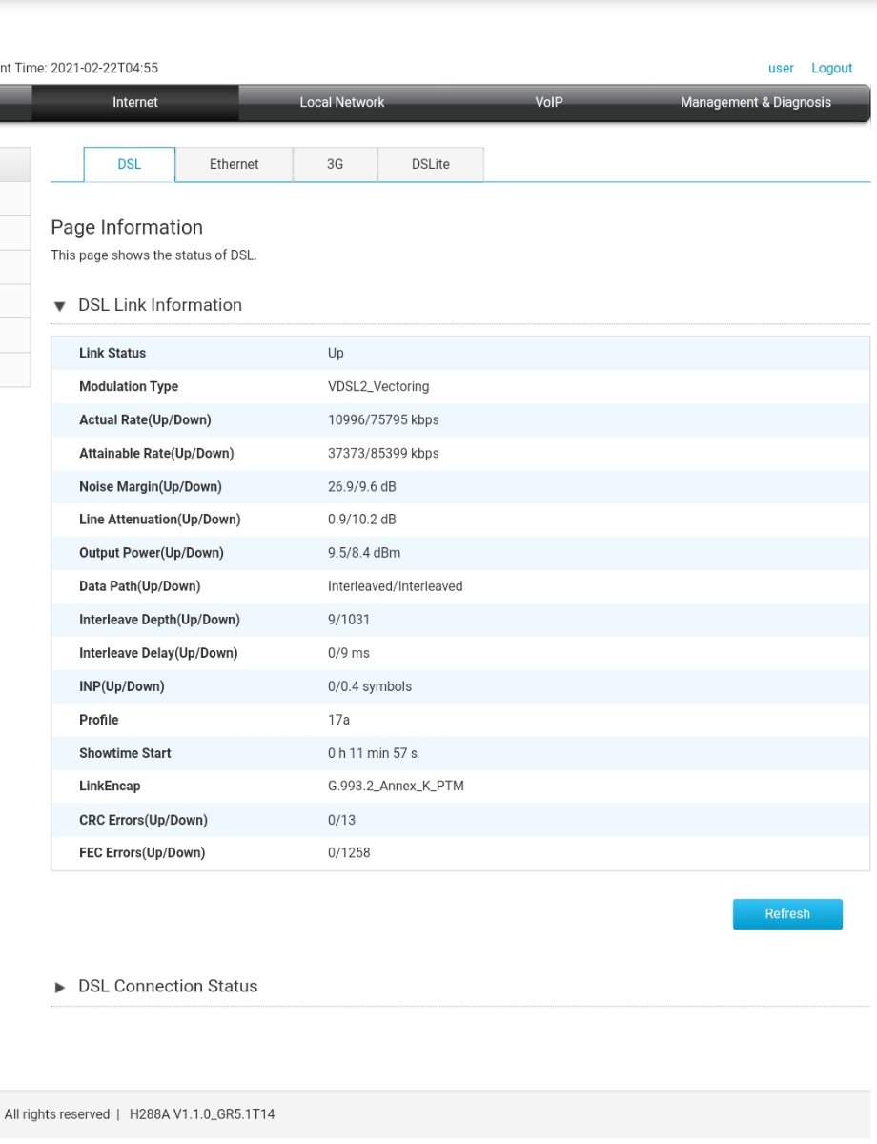Image resolution: width=877 pixels, height=1144 pixels.
Task: Click the FEC Errors(Up/Down) row
Action: 460,853
